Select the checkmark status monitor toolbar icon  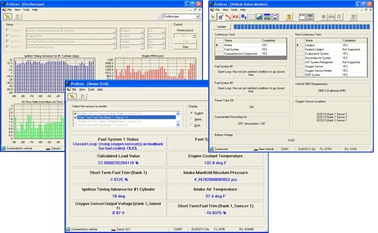(220, 17)
